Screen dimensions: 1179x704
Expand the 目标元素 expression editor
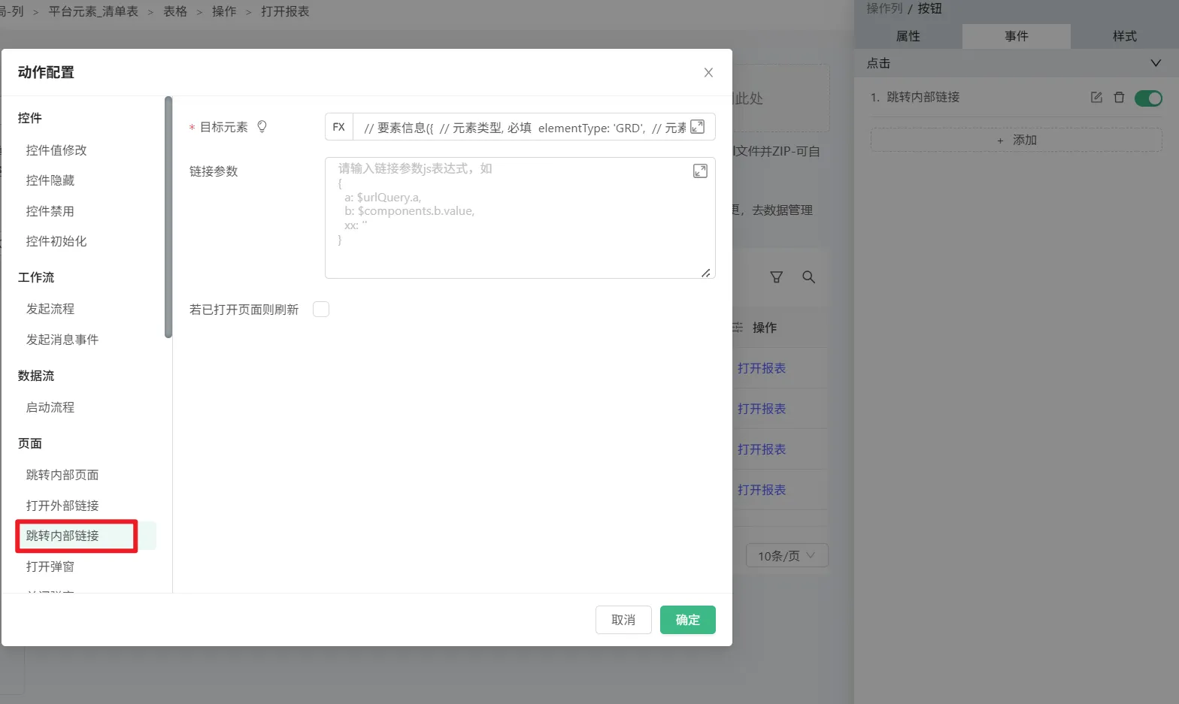tap(698, 127)
